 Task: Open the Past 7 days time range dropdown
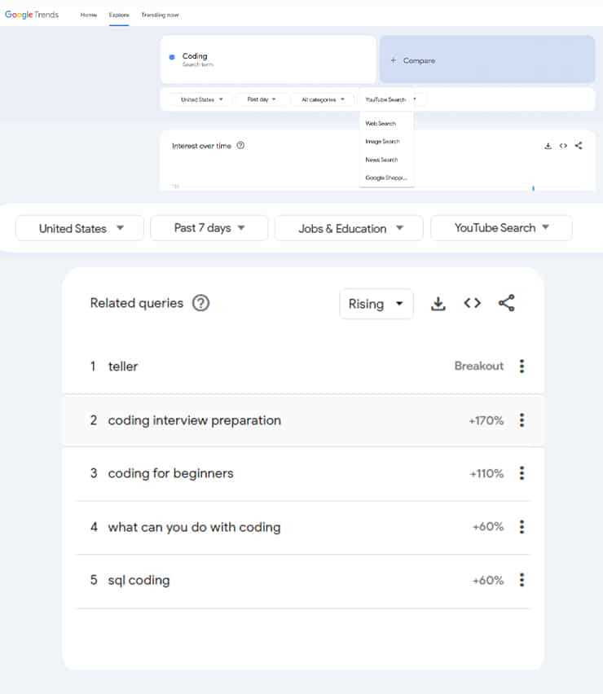pos(209,228)
